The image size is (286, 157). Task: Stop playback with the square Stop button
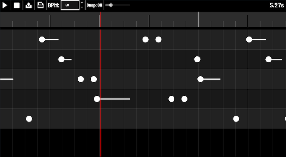coord(17,5)
